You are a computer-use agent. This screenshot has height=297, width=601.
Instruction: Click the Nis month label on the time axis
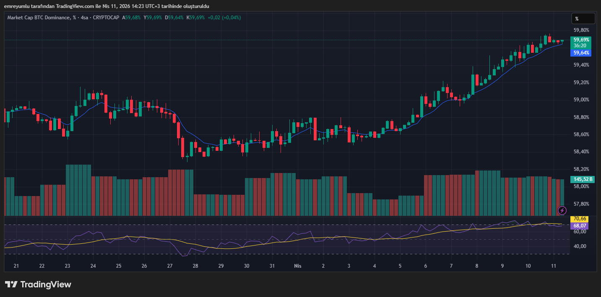click(x=298, y=266)
